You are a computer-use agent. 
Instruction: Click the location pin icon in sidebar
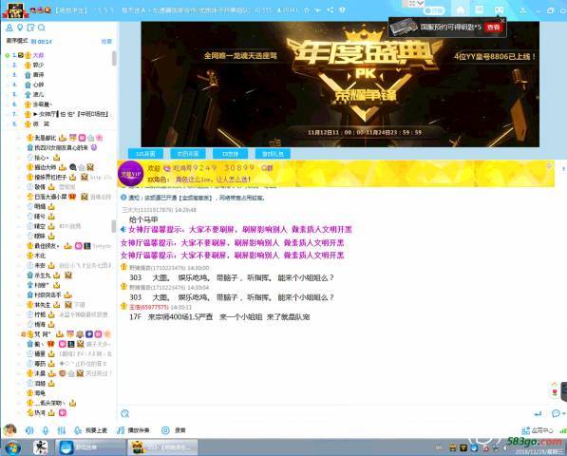[x=20, y=28]
